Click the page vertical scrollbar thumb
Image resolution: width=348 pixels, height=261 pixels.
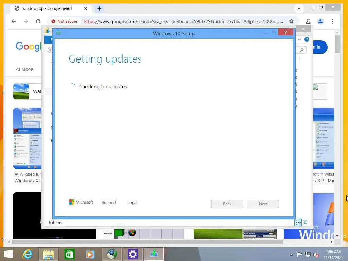click(337, 44)
